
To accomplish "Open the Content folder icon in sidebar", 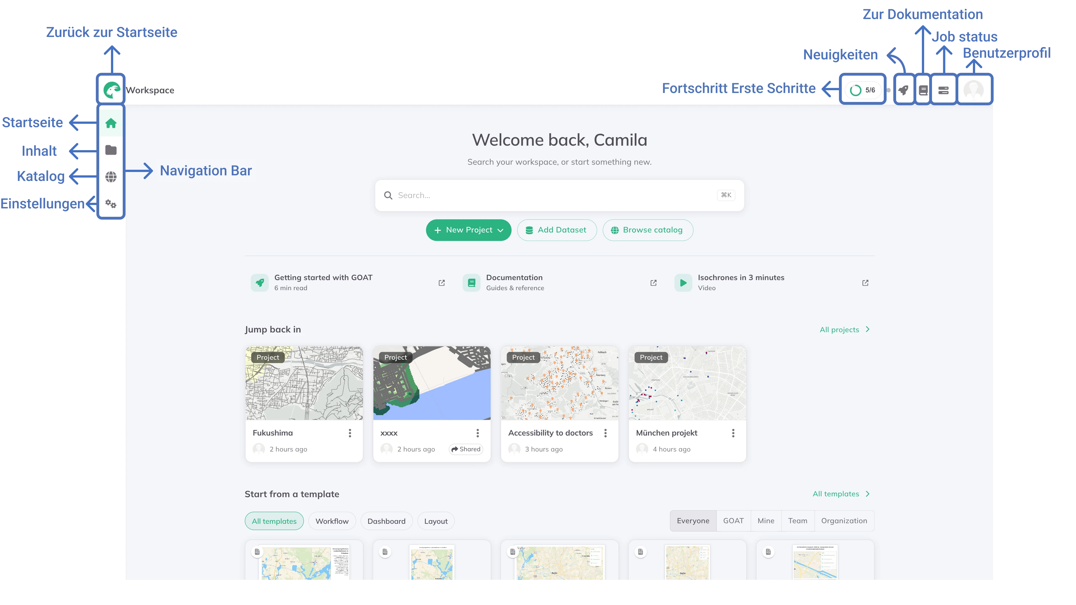I will coord(111,150).
